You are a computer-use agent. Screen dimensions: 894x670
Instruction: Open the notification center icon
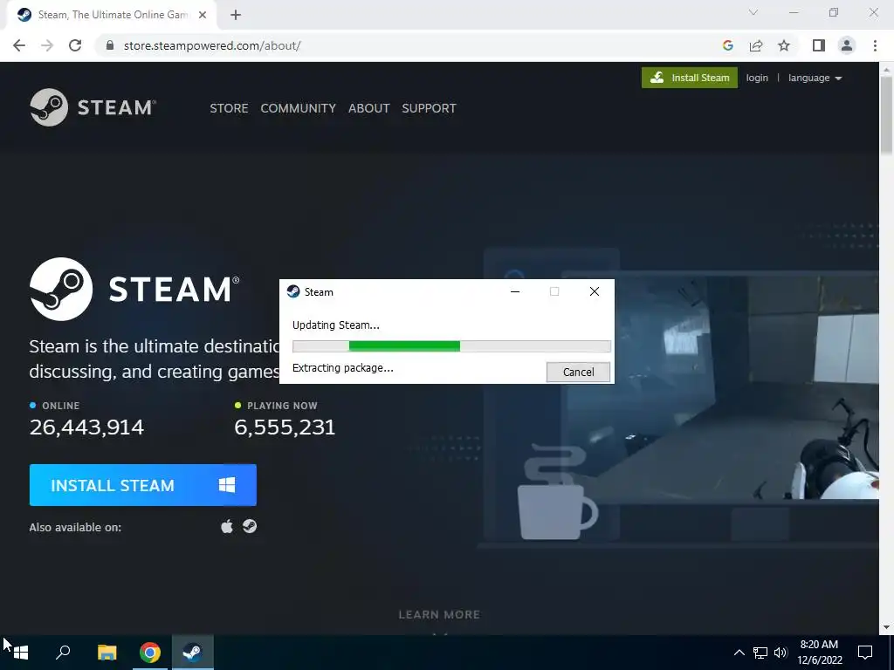(x=865, y=653)
